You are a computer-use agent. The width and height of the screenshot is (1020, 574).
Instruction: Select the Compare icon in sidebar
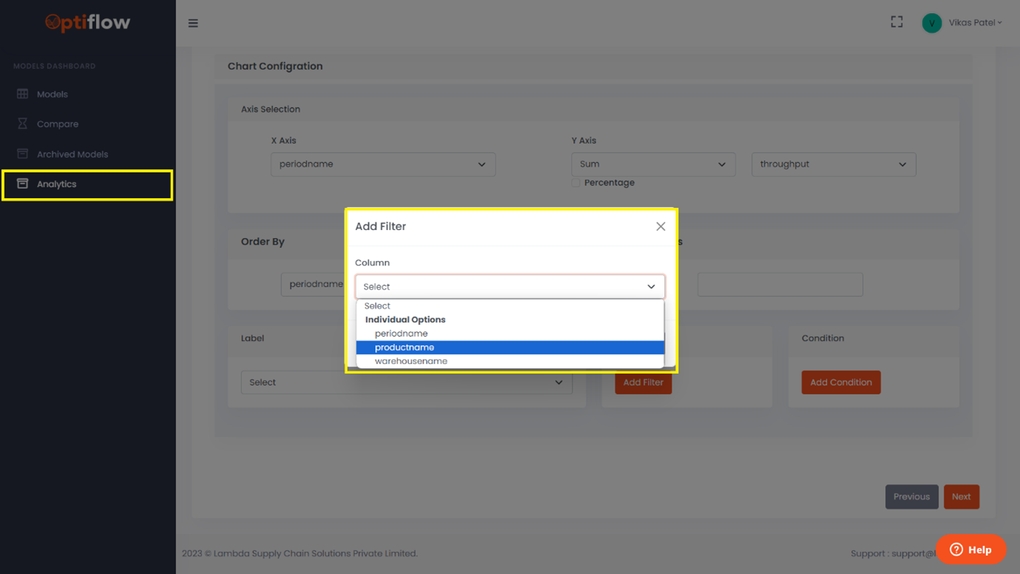coord(22,124)
